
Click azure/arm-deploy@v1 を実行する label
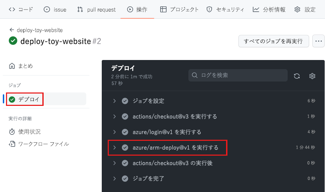tap(176, 147)
